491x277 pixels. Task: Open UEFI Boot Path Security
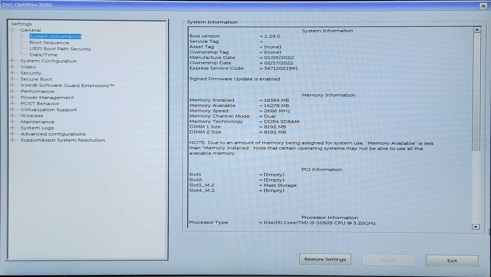coord(60,49)
